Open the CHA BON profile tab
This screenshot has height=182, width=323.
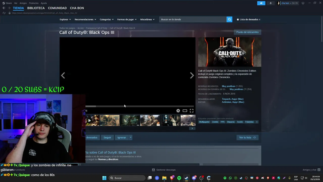coord(77,8)
